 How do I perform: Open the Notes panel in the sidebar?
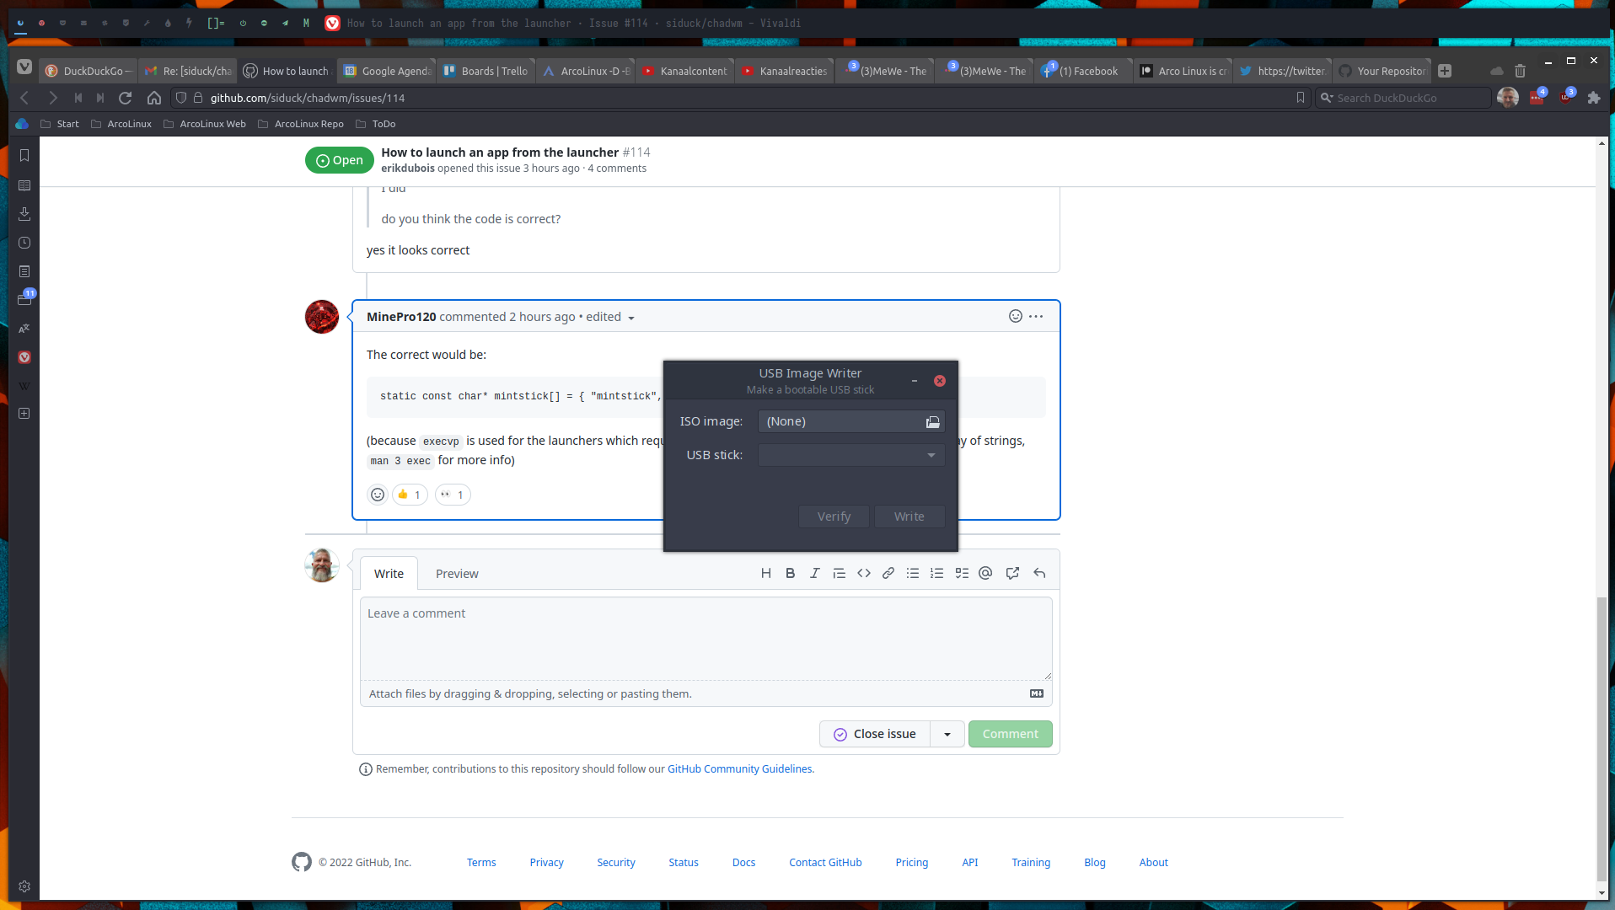click(x=24, y=271)
